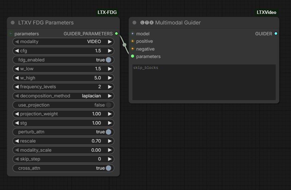The width and height of the screenshot is (291, 190).
Task: Increase modality_scale value
Action: (x=110, y=150)
